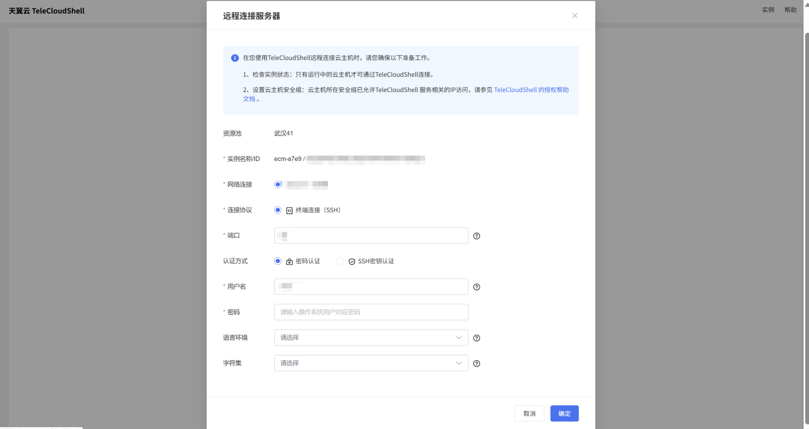The image size is (809, 429).
Task: Click help icon beside username field
Action: 477,287
